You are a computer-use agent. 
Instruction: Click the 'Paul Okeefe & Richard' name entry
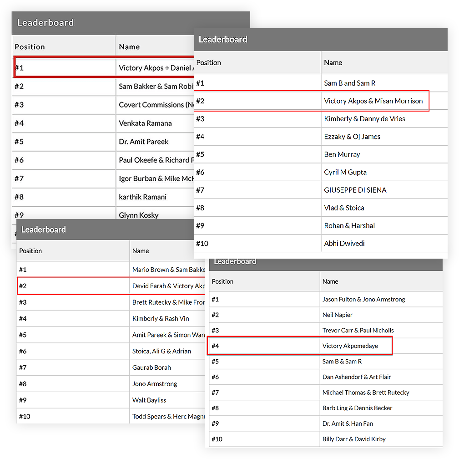[x=156, y=160]
